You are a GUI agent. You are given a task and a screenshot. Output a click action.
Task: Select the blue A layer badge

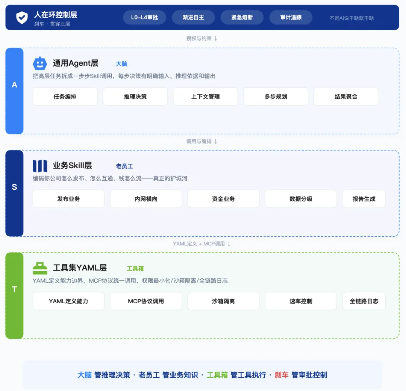pyautogui.click(x=15, y=91)
